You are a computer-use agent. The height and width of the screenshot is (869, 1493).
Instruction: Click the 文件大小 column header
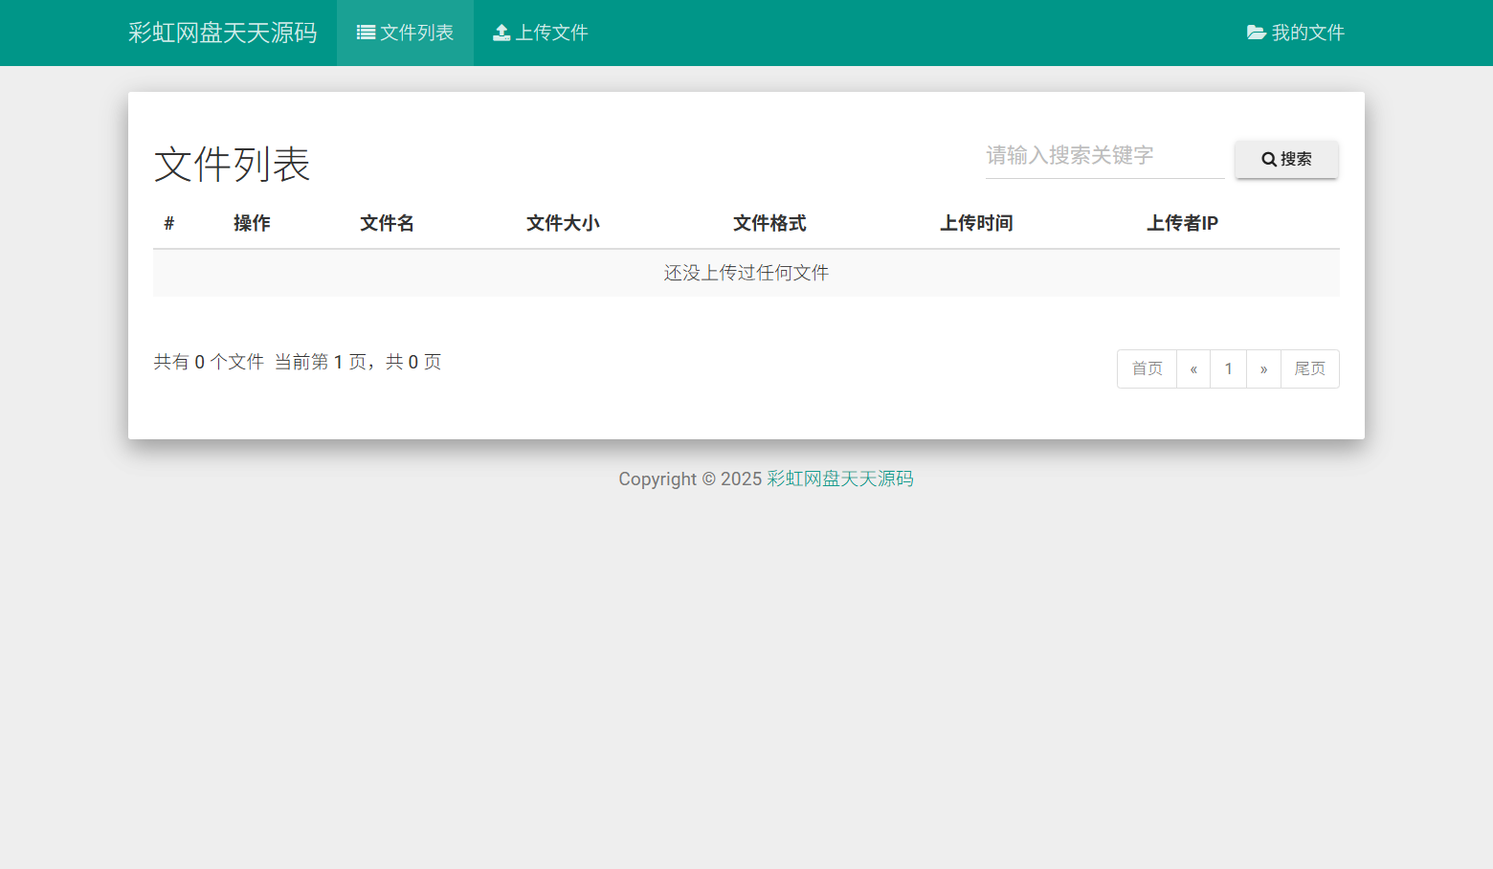(563, 222)
